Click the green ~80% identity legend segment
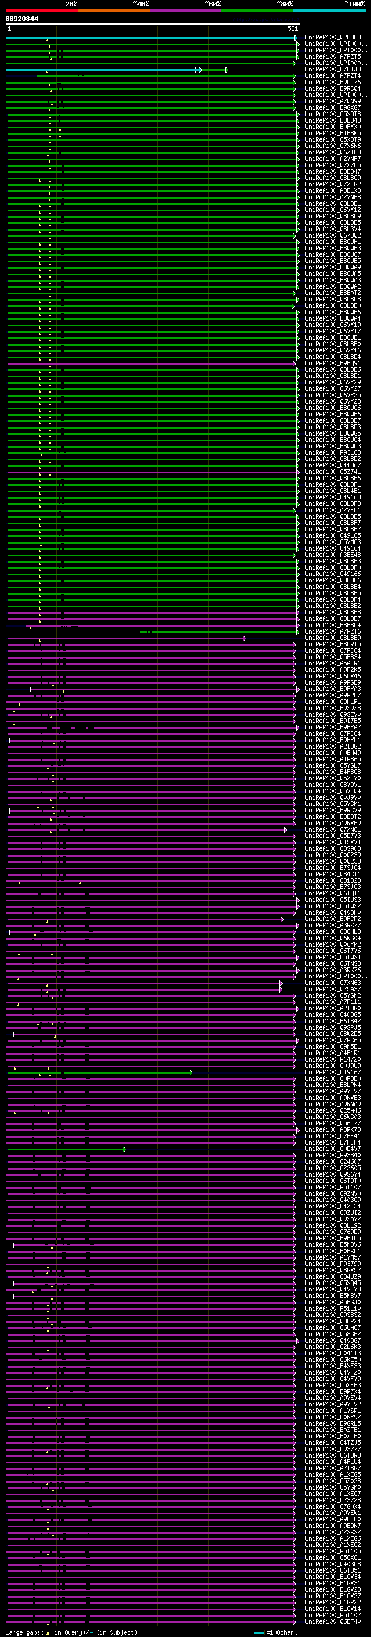The width and height of the screenshot is (371, 1637). point(257,10)
